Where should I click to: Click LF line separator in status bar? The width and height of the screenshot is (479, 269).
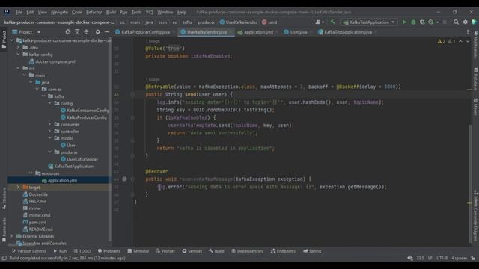430,258
